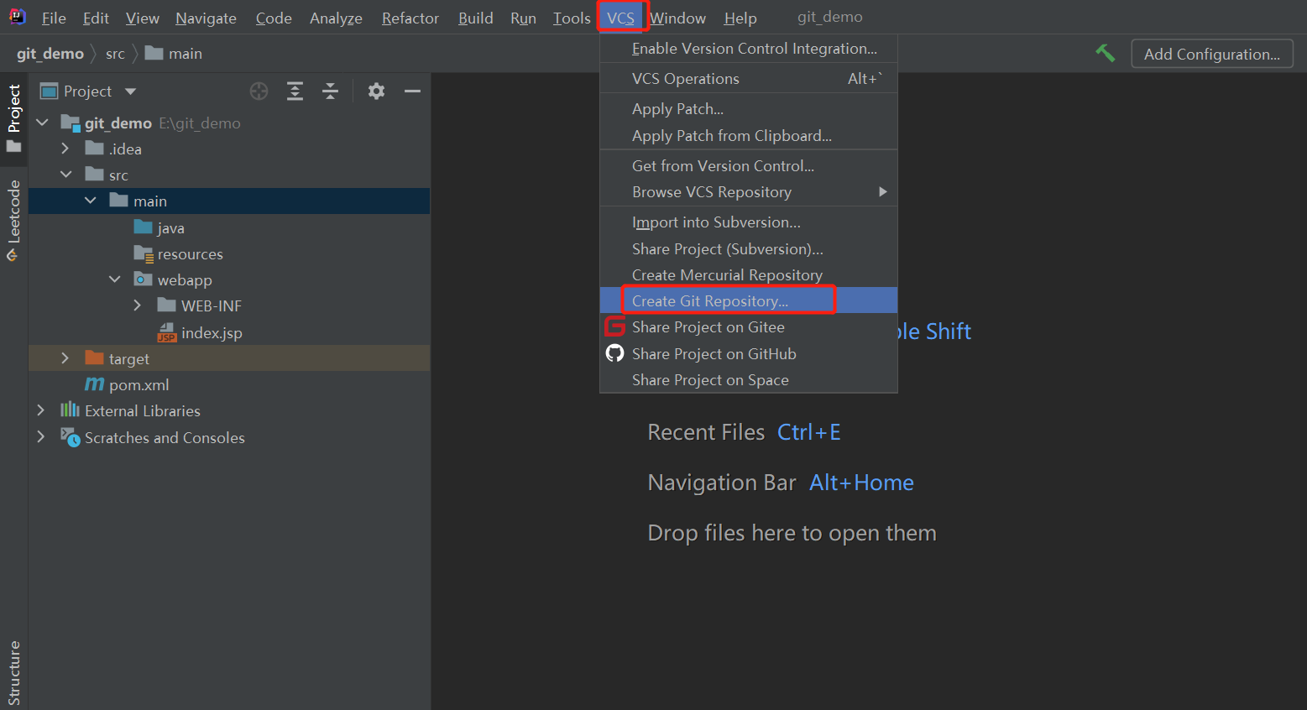Open the Code menu
This screenshot has width=1307, height=710.
tap(274, 18)
